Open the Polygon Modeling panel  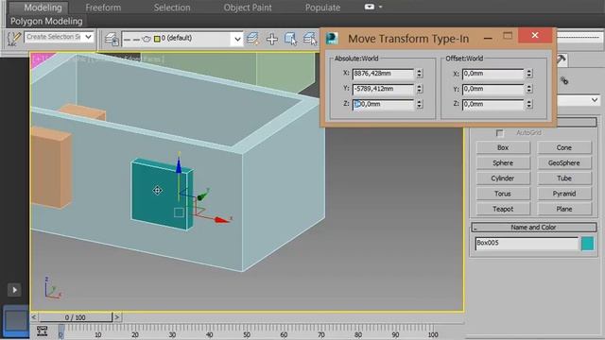tap(46, 21)
